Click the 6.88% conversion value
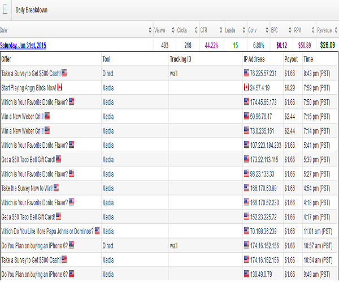 point(259,45)
